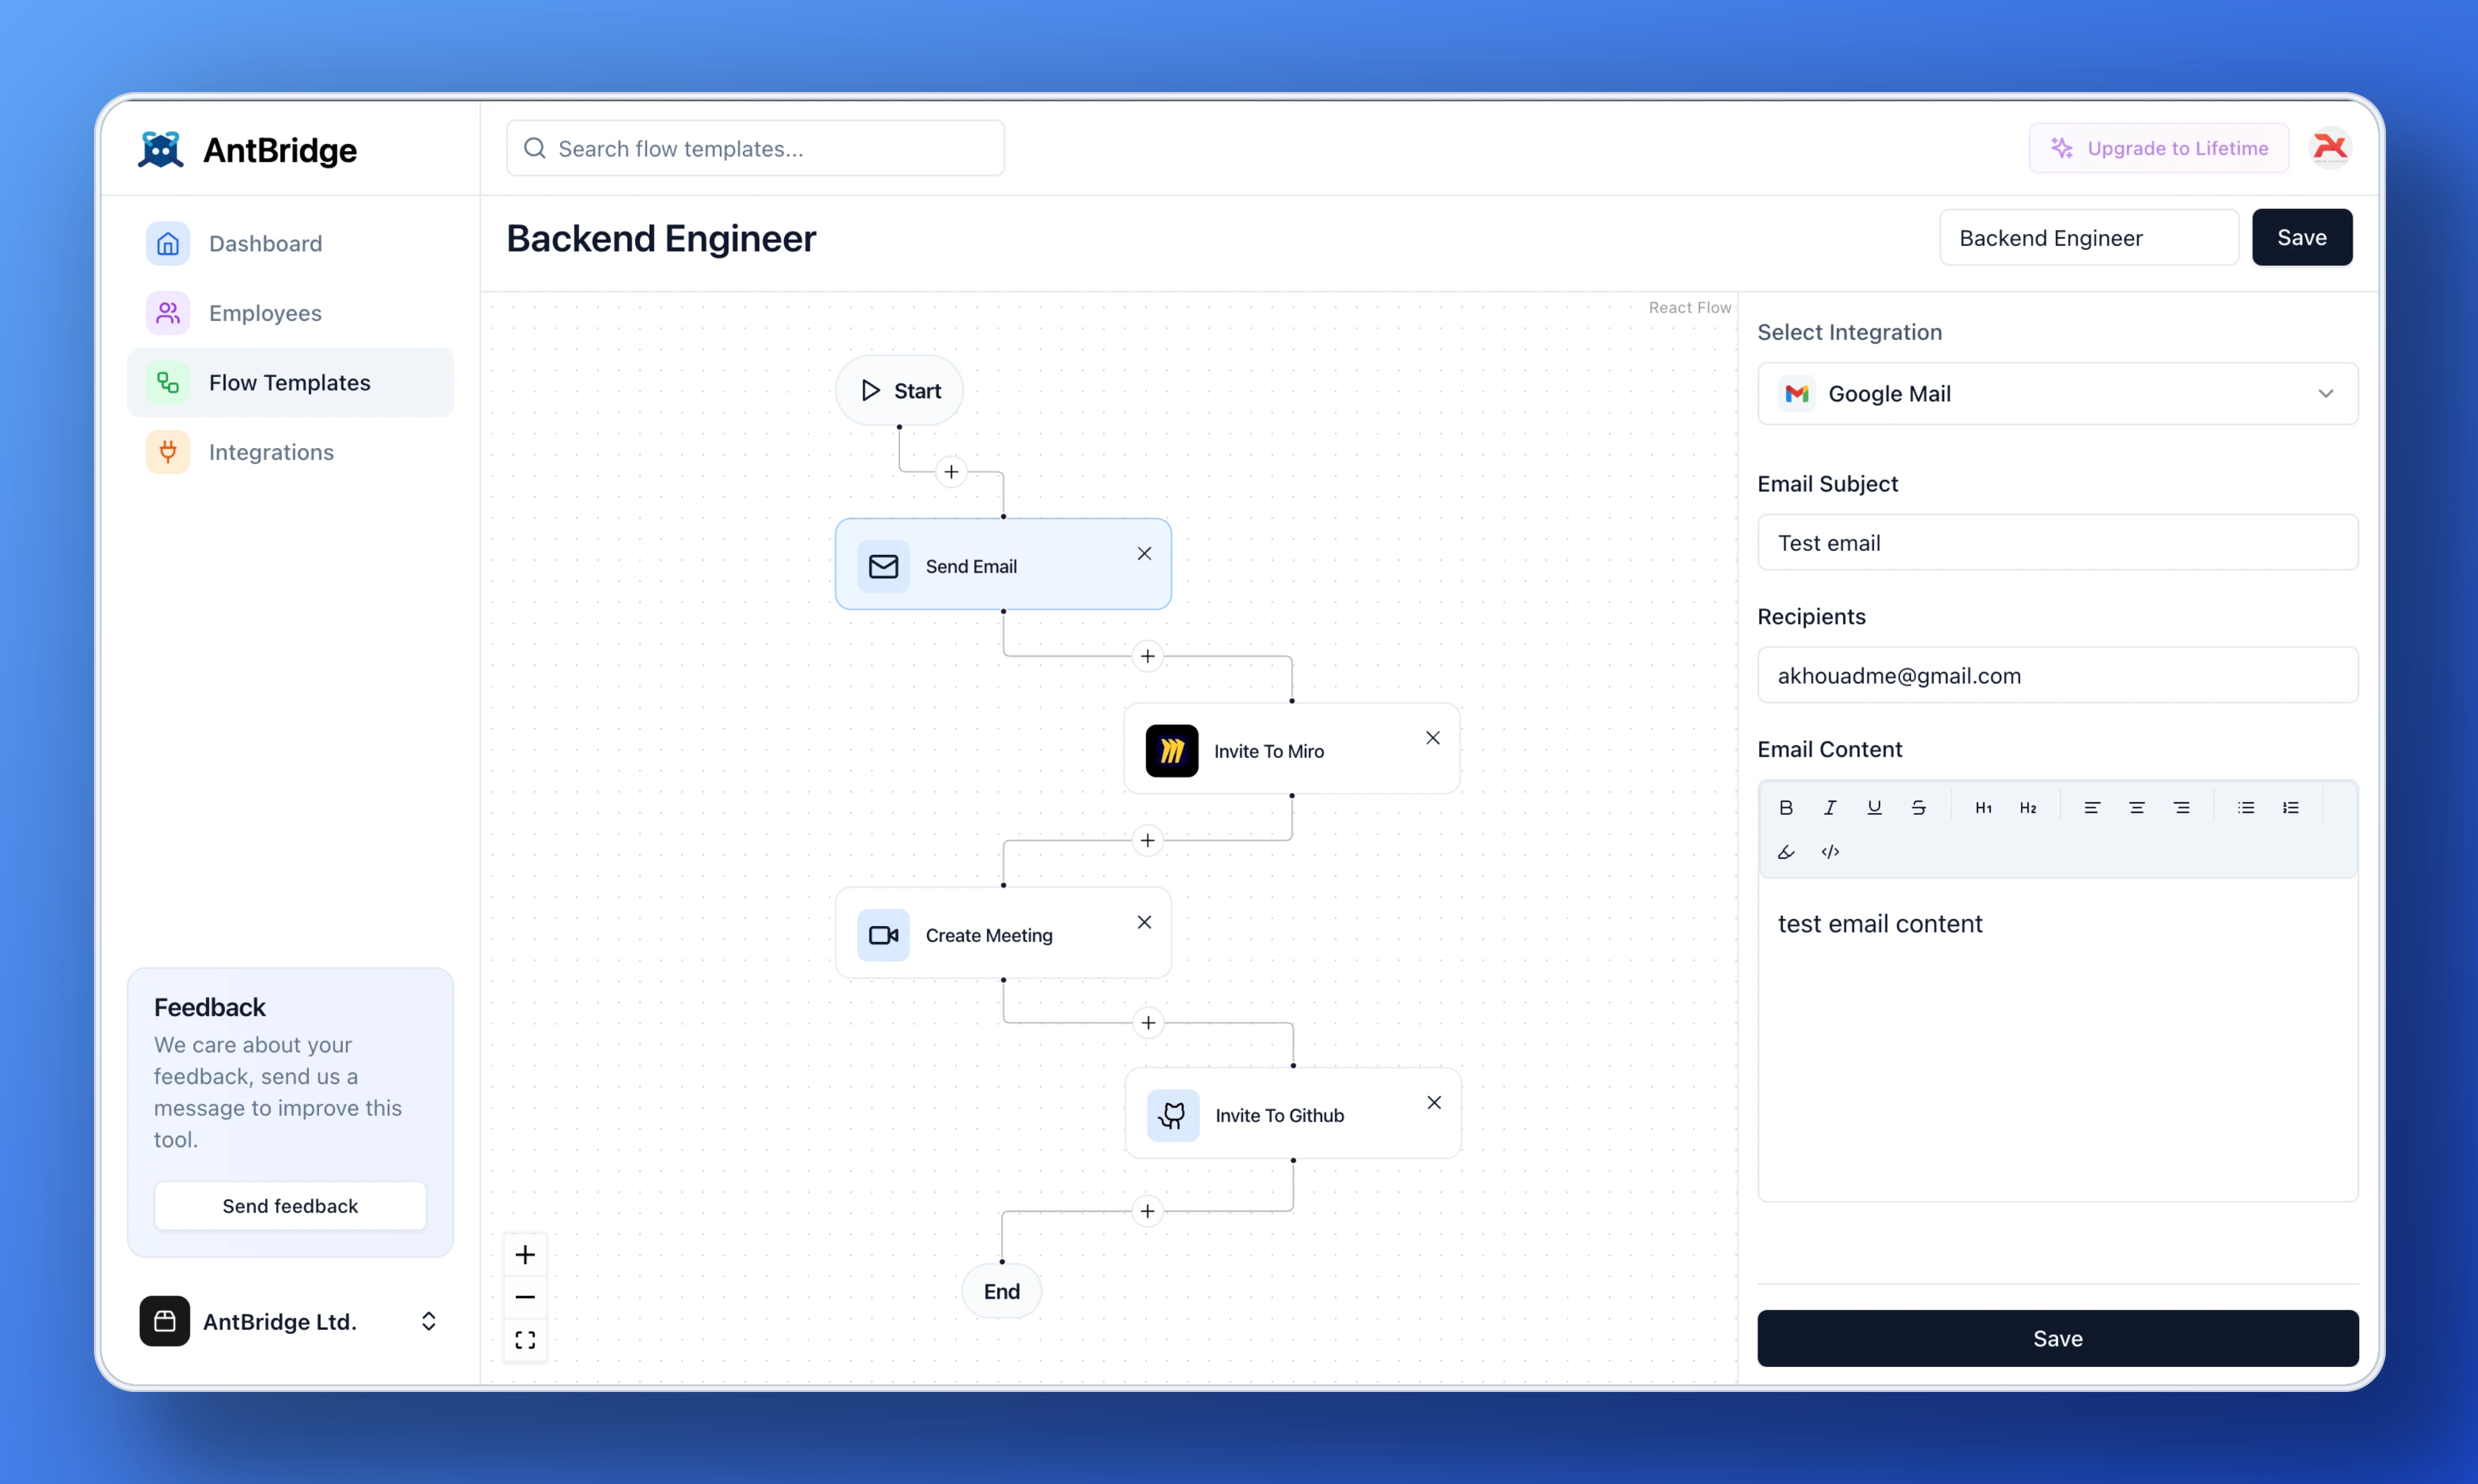Fit flow view to screen
Image resolution: width=2478 pixels, height=1484 pixels.
525,1340
